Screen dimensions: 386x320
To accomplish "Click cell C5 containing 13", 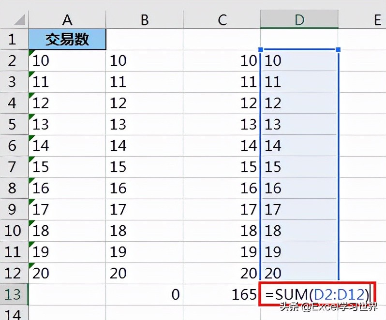I will tap(222, 124).
